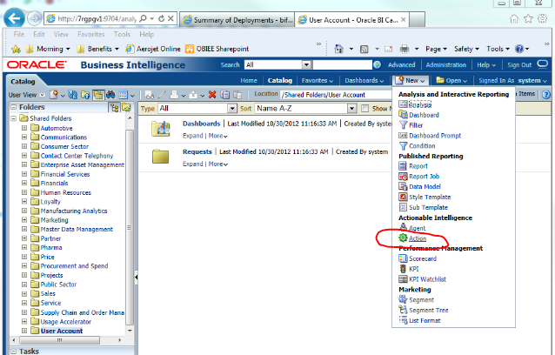Click the Advanced search link
Screen dimensions: 555x355
401,65
